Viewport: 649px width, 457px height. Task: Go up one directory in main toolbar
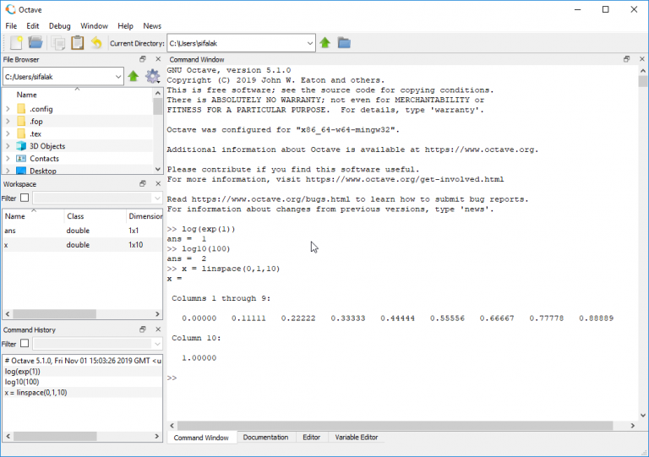[324, 42]
